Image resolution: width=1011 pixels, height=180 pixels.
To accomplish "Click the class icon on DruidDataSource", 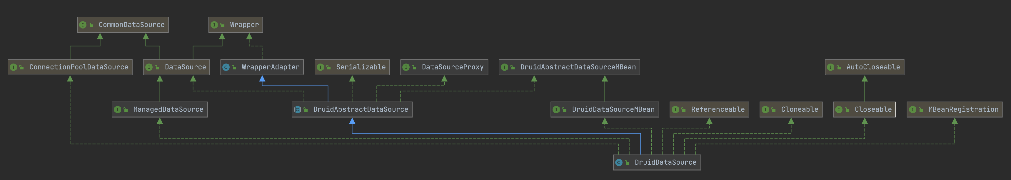I will click(619, 162).
